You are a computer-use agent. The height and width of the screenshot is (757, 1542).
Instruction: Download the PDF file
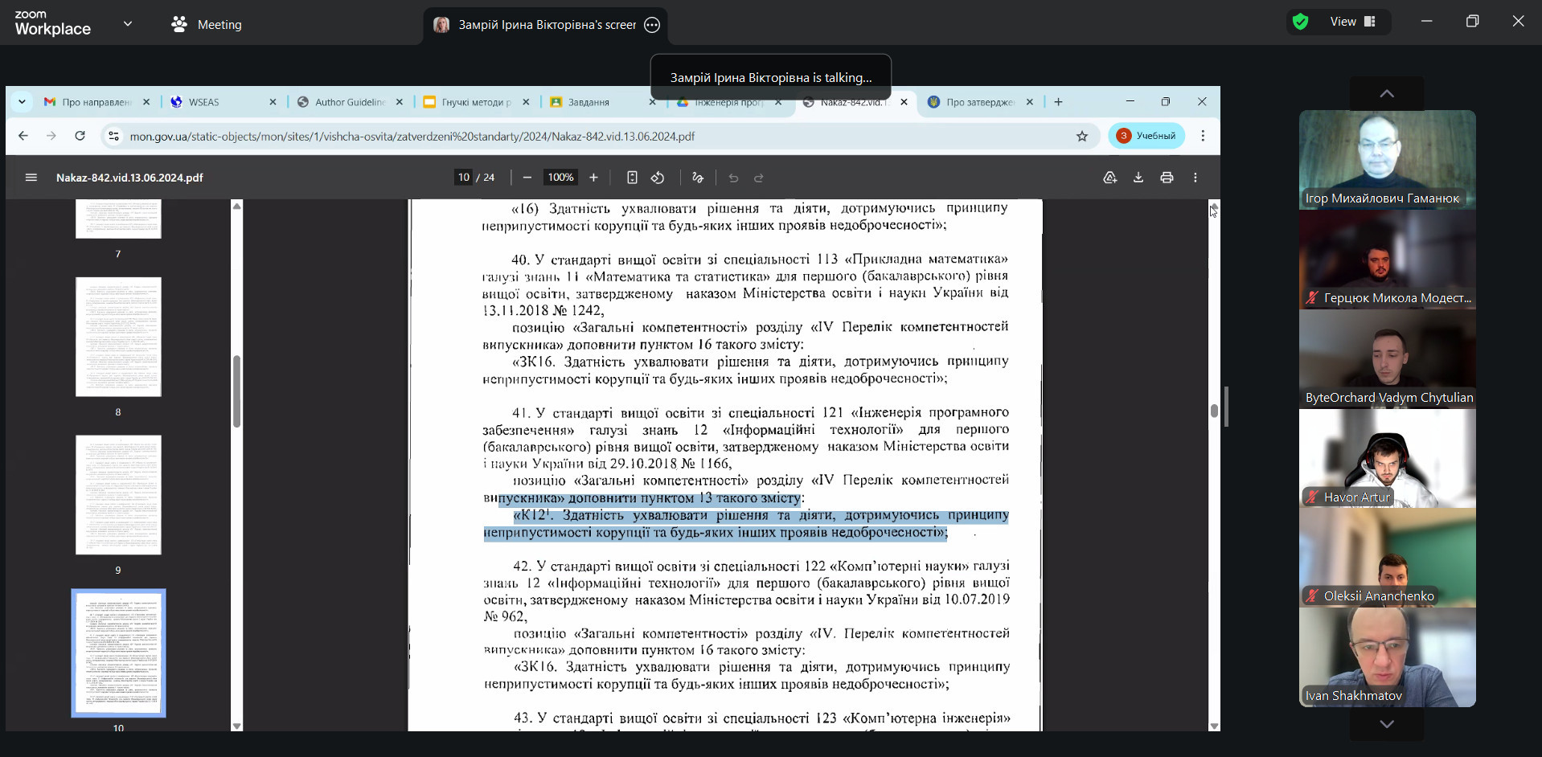click(1138, 178)
